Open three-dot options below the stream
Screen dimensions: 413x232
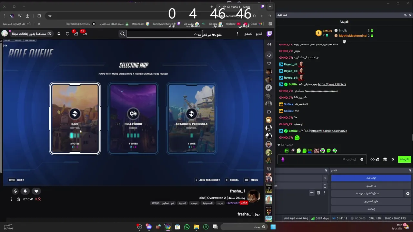tap(11, 199)
